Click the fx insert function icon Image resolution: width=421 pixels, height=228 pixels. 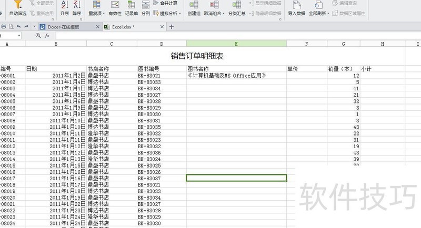coord(47,35)
